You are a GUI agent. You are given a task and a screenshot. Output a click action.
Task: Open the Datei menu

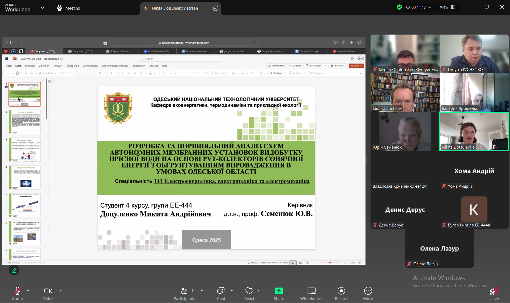9,66
